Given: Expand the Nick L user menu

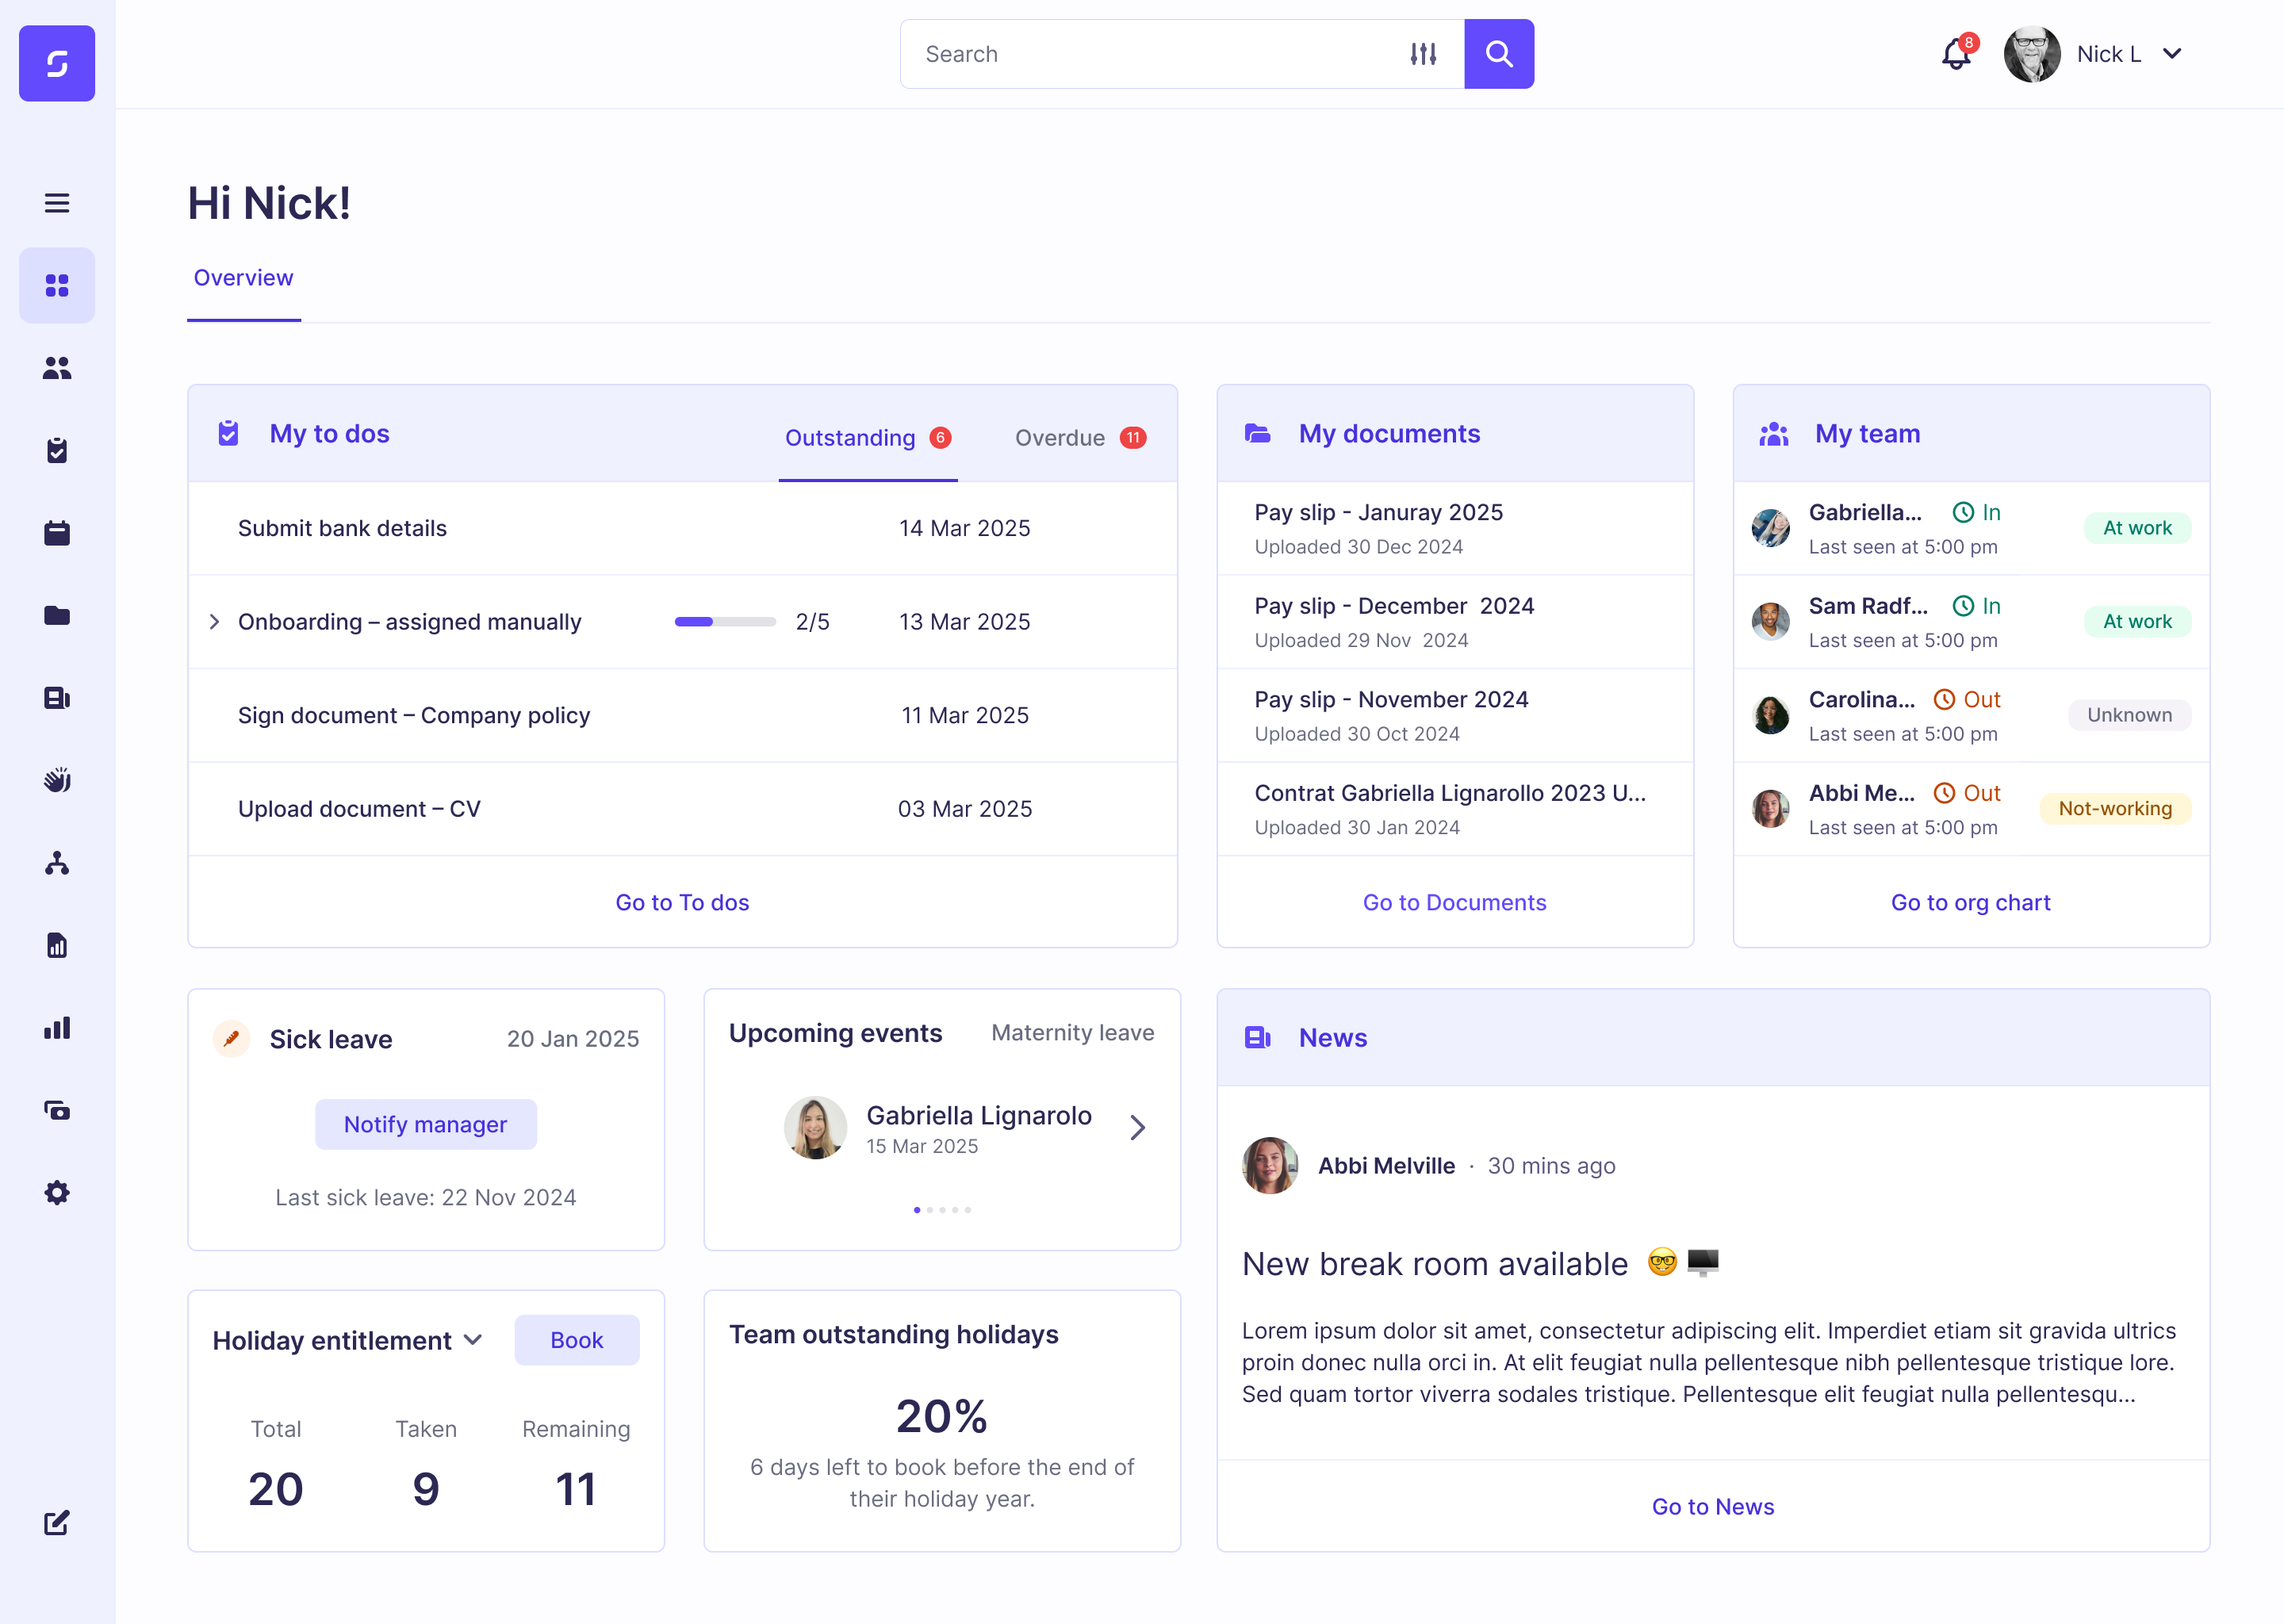Looking at the screenshot, I should 2171,54.
